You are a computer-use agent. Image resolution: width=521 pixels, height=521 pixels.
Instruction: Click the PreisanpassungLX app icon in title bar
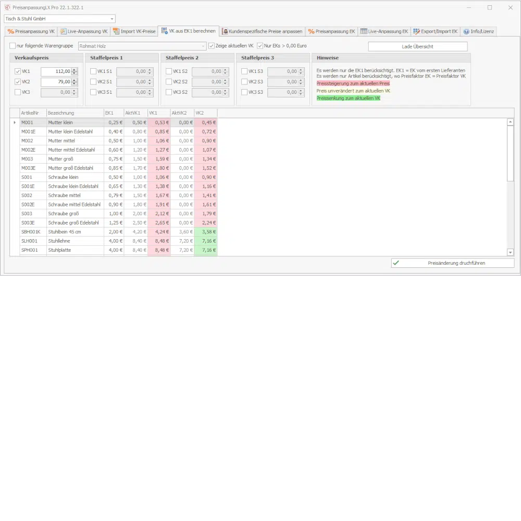coord(7,7)
